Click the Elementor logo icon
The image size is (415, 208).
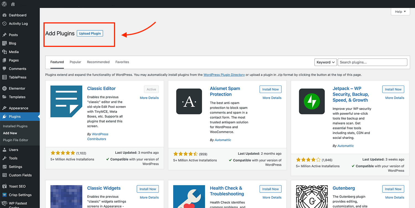[4, 89]
